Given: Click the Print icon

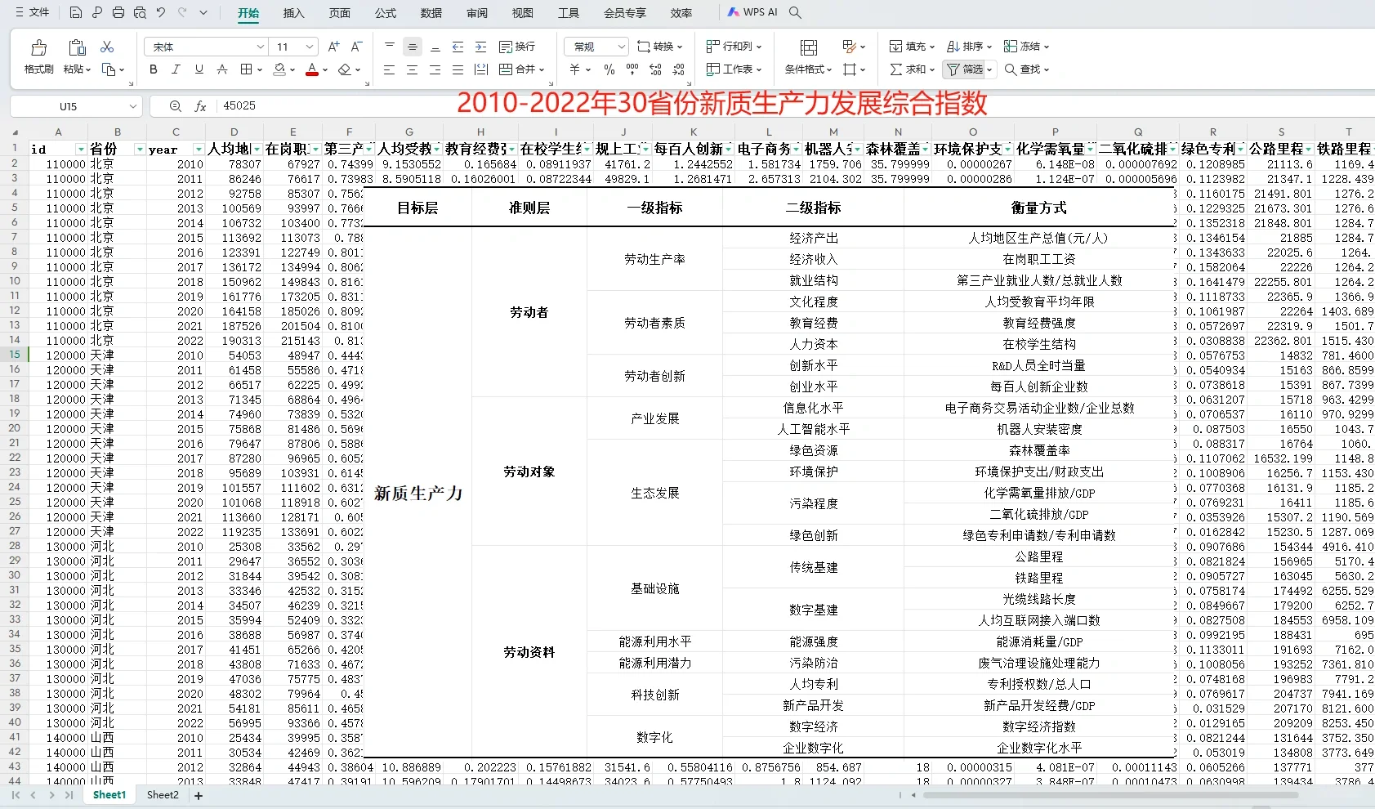Looking at the screenshot, I should pyautogui.click(x=118, y=12).
